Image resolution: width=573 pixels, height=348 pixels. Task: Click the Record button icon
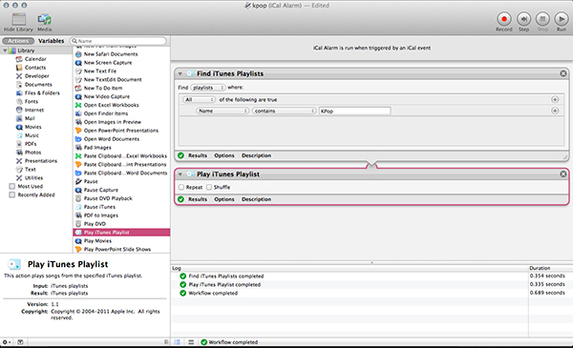(504, 19)
